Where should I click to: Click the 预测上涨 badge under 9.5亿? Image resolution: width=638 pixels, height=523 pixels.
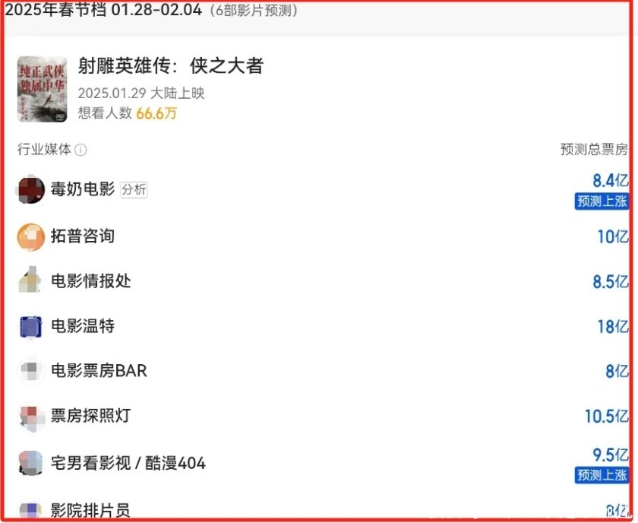click(602, 475)
